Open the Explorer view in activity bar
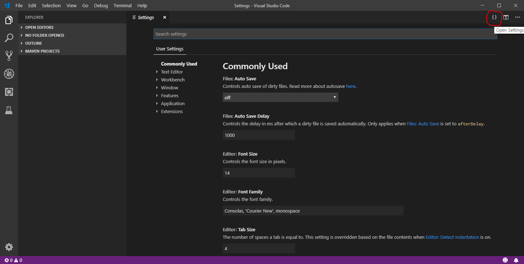The image size is (524, 264). click(9, 20)
